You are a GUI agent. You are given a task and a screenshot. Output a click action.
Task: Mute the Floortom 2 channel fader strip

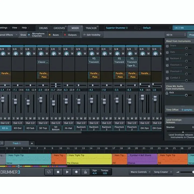[132, 118]
